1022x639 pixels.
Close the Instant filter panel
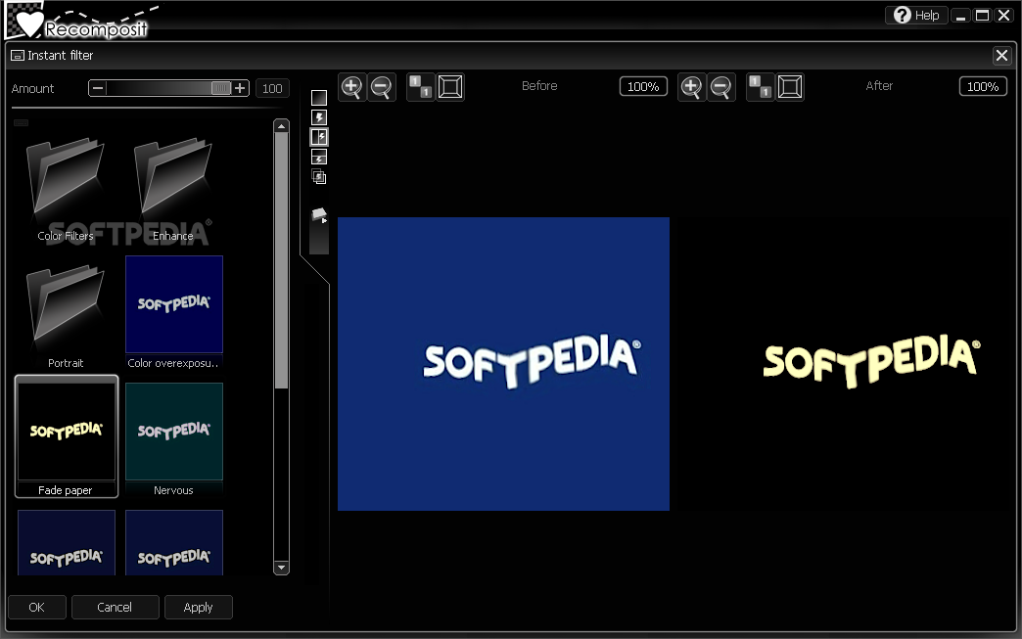click(1001, 56)
